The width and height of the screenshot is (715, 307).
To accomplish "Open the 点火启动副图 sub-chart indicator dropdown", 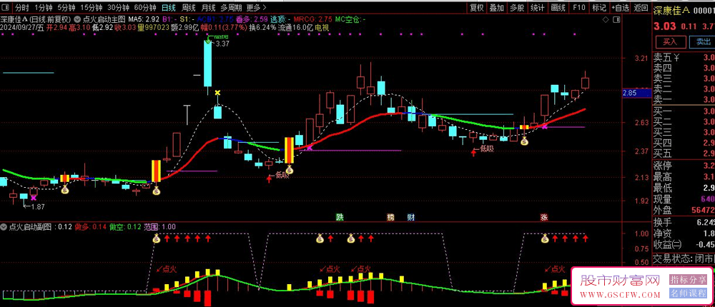I will [4, 226].
